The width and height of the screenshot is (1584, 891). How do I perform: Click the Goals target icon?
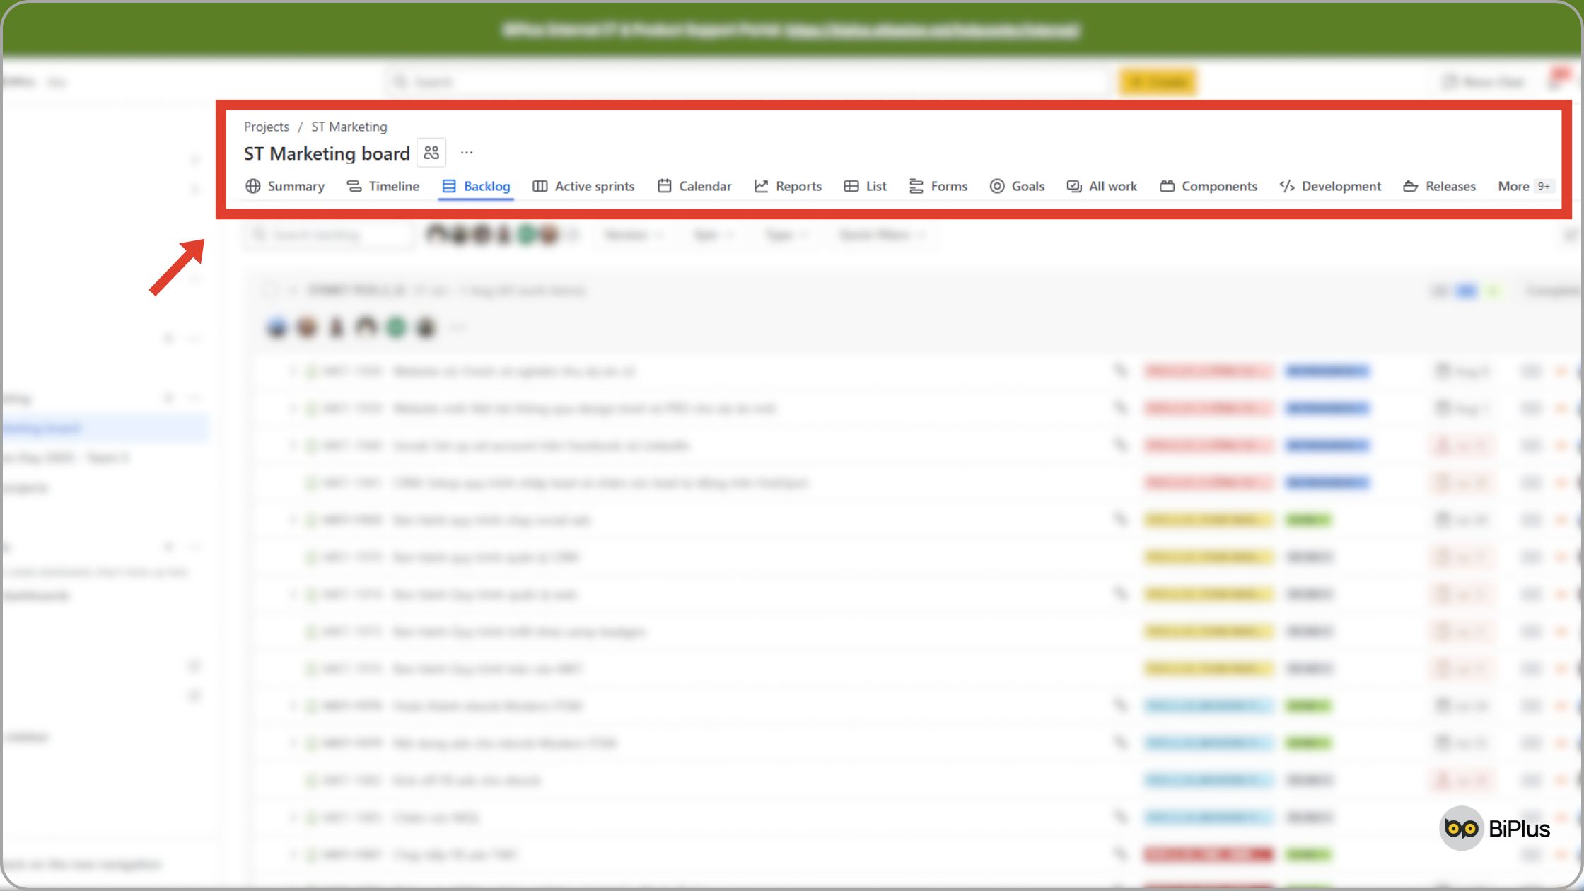[997, 186]
